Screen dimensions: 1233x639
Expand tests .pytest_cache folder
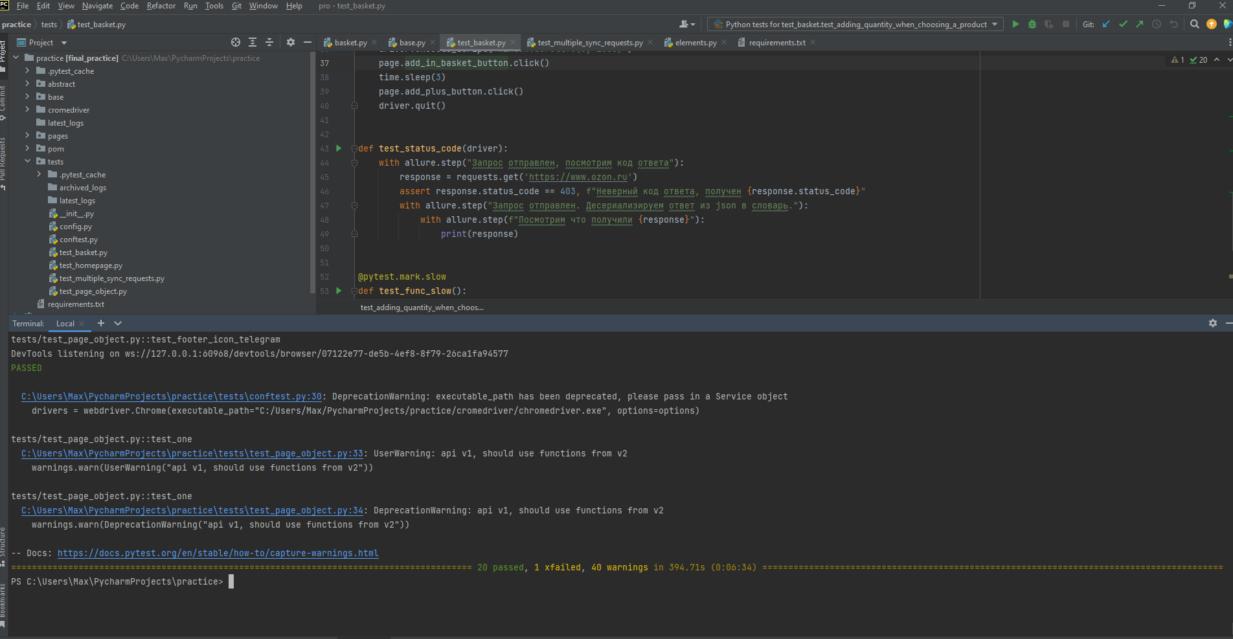pyautogui.click(x=39, y=174)
